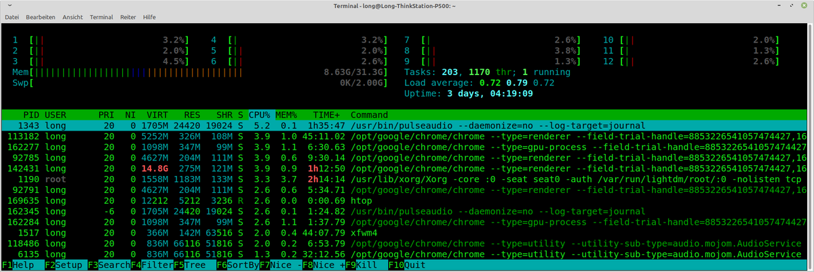The image size is (814, 272).
Task: Click F10 Quit in htop footer
Action: click(x=407, y=265)
